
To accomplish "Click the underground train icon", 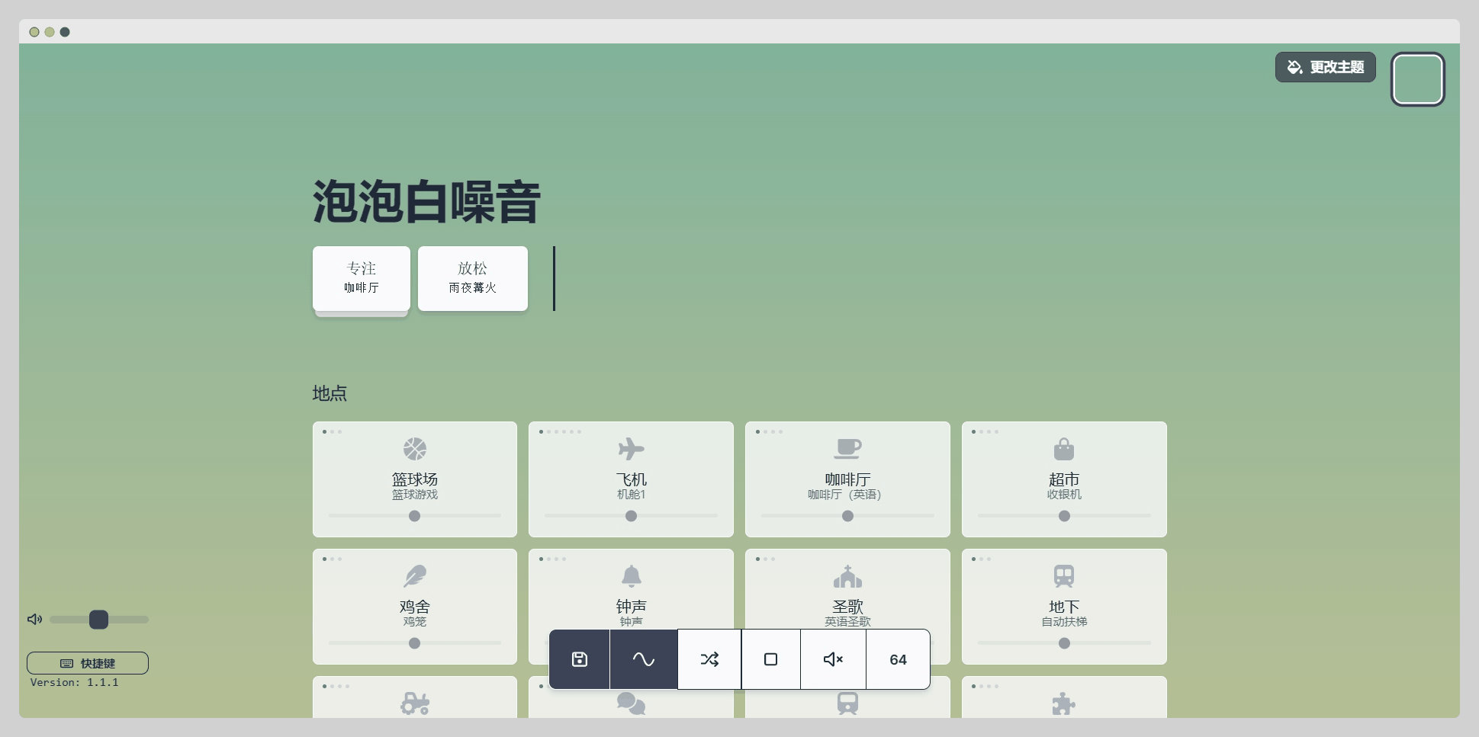I will tap(1064, 576).
